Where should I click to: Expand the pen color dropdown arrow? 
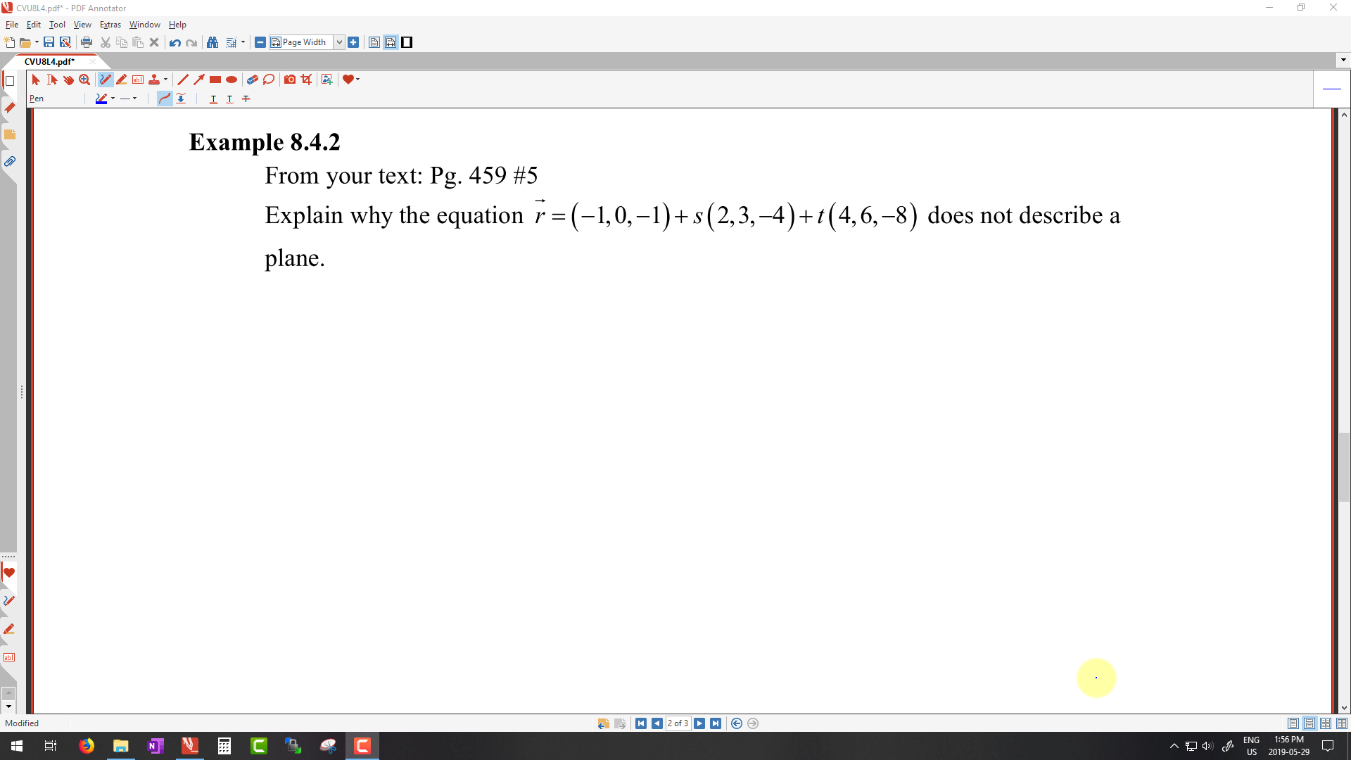point(113,99)
